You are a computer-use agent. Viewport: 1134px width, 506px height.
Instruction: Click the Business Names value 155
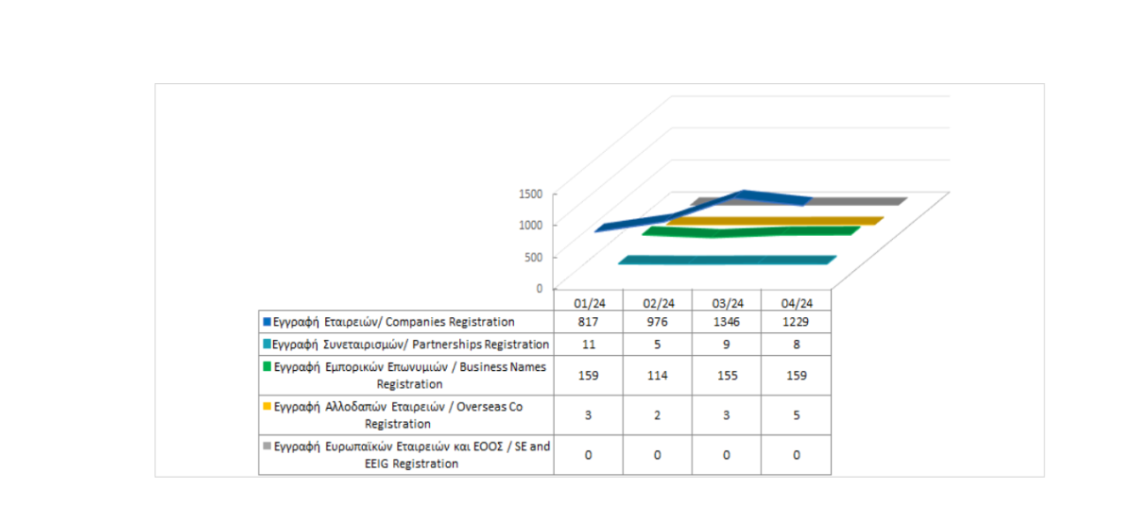(x=728, y=376)
